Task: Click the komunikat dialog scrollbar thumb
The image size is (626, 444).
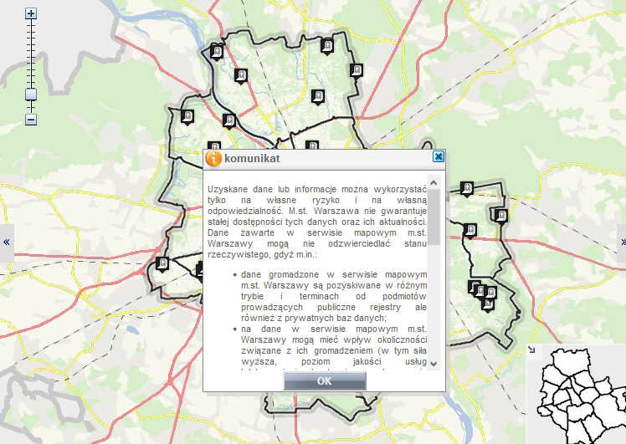Action: point(434,217)
